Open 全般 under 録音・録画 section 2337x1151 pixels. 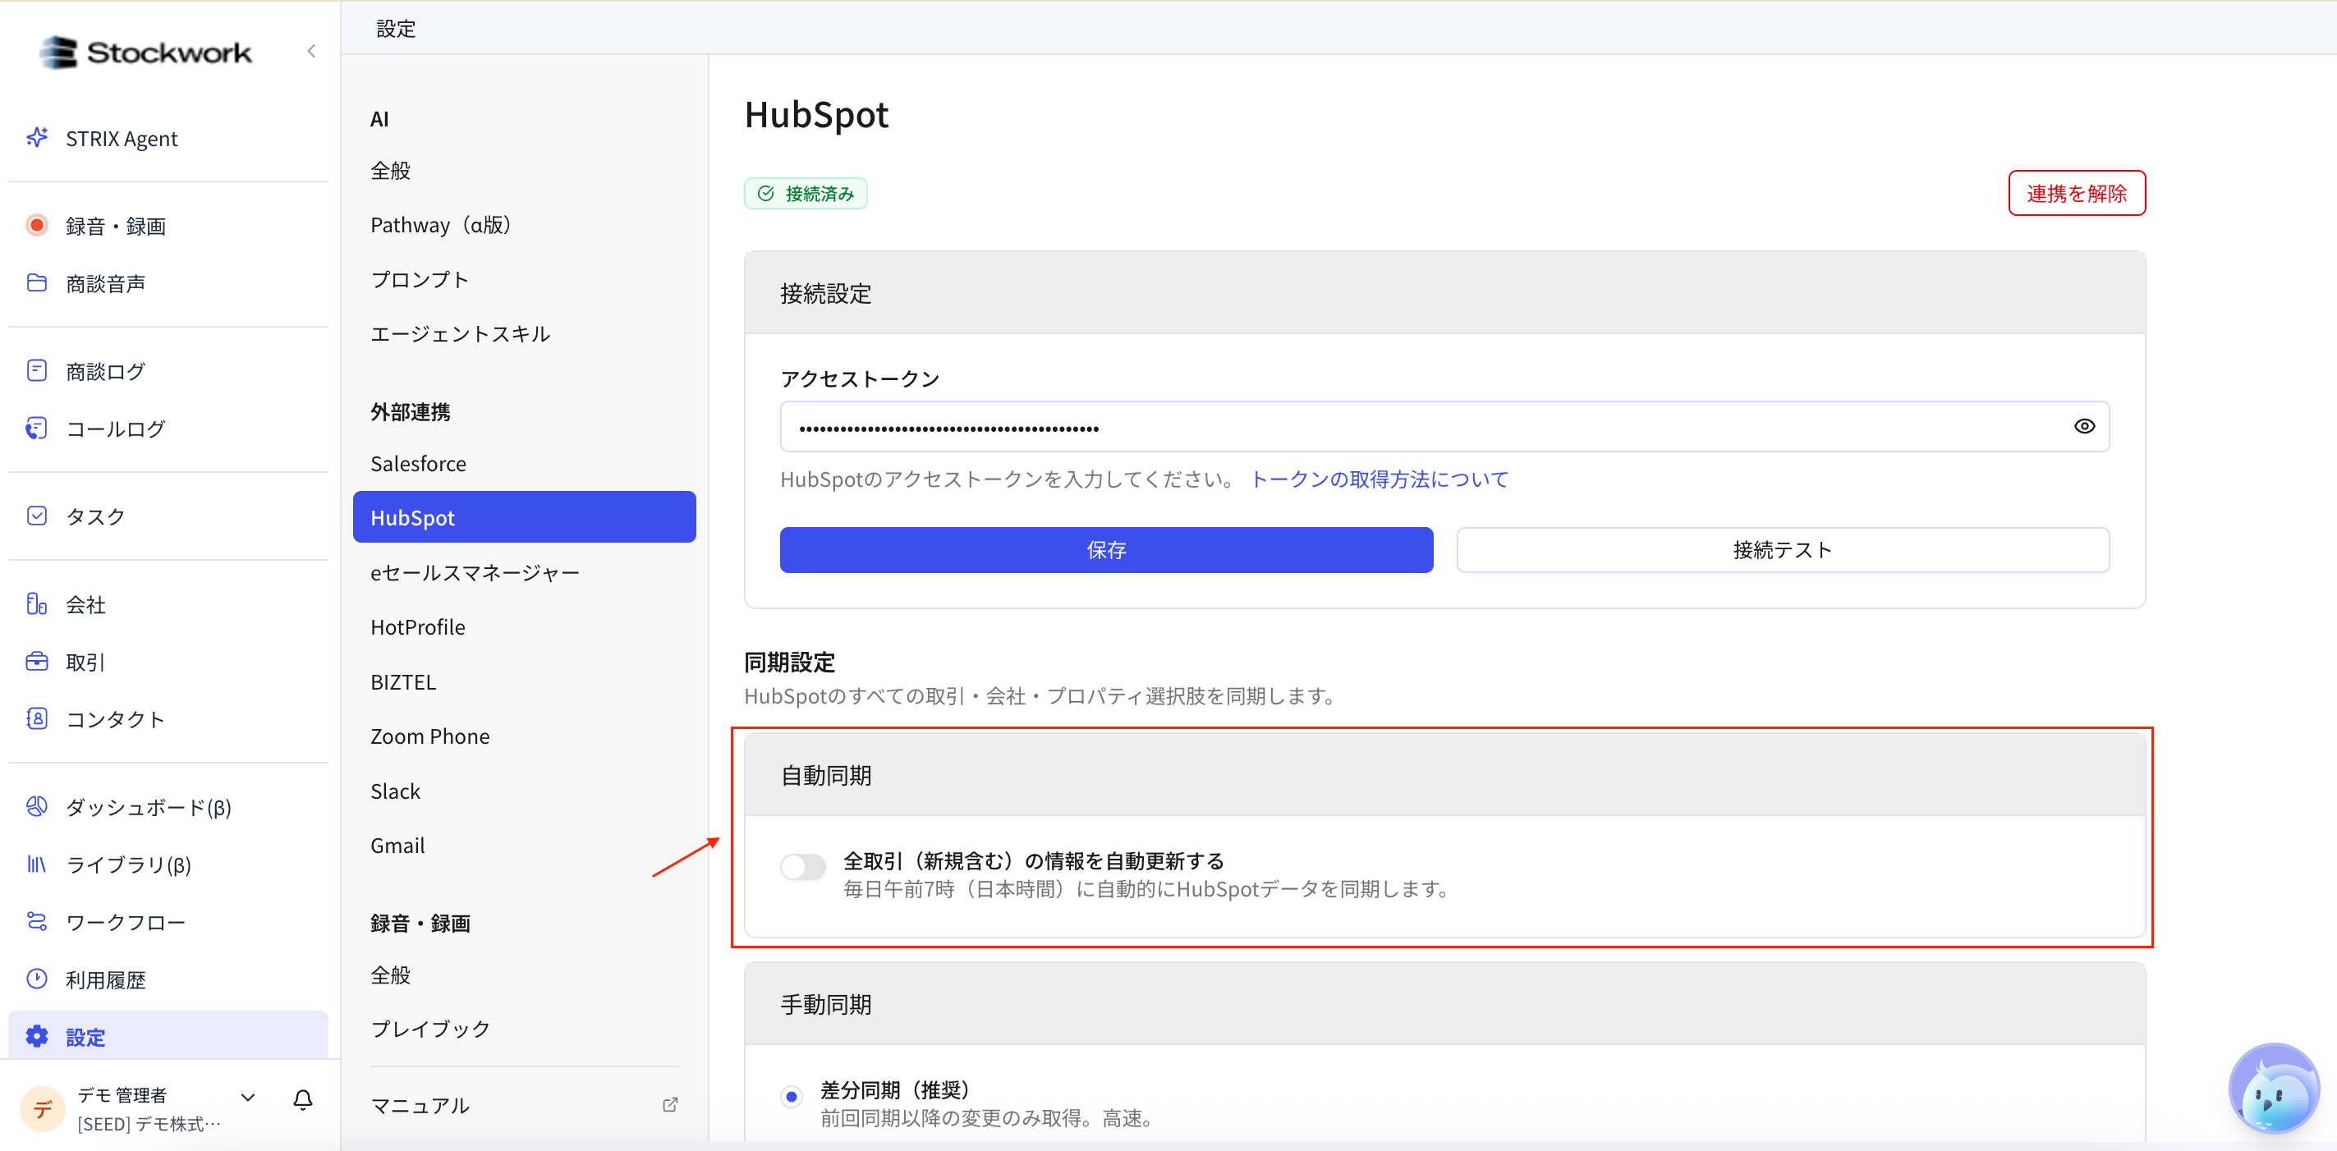(525, 975)
